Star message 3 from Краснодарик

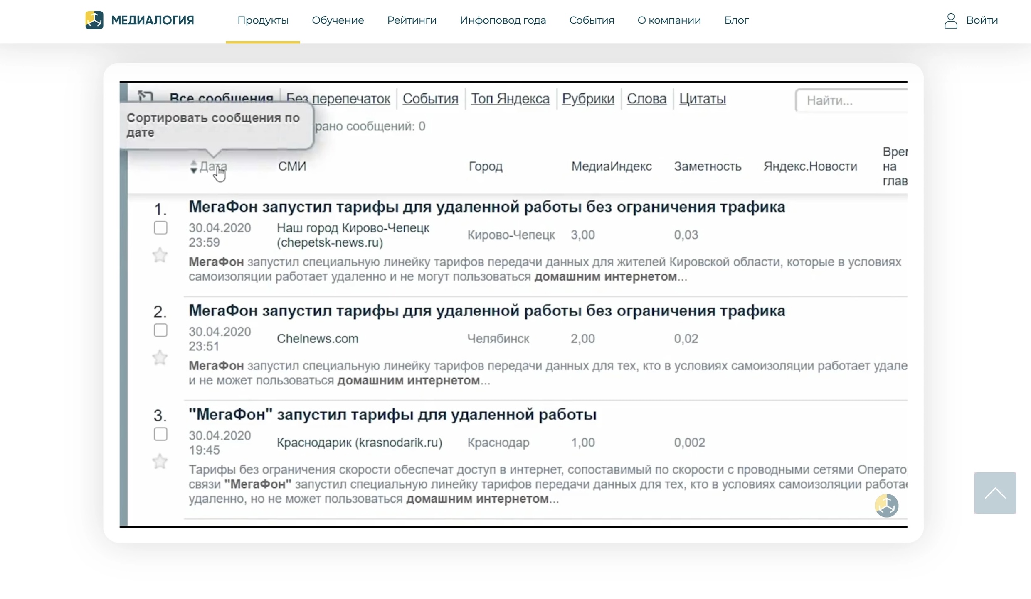[160, 461]
